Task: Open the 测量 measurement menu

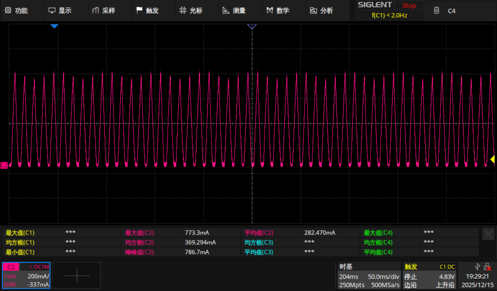Action: (234, 10)
